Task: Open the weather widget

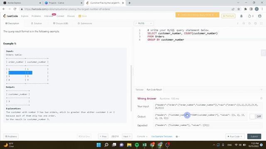Action: tap(9, 145)
